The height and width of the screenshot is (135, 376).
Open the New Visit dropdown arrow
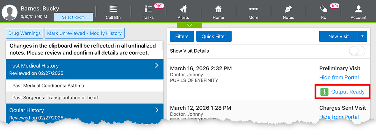click(x=362, y=36)
